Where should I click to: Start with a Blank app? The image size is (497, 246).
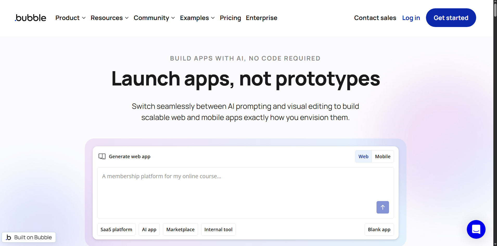[379, 229]
